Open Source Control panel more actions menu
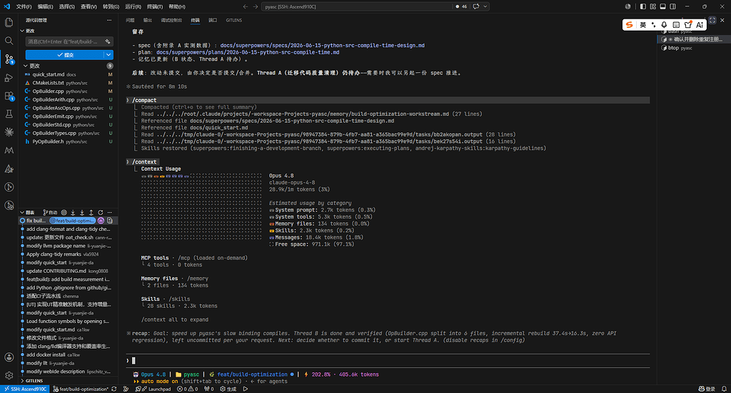Viewport: 731px width, 393px height. (109, 20)
